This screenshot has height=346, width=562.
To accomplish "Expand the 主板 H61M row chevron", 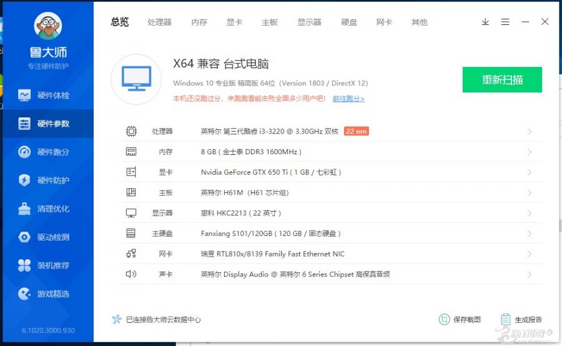I will click(530, 193).
